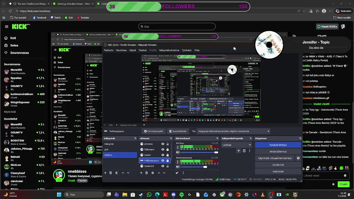This screenshot has height=199, width=354.
Task: Open Studio-tila mode
Action: tap(278, 165)
